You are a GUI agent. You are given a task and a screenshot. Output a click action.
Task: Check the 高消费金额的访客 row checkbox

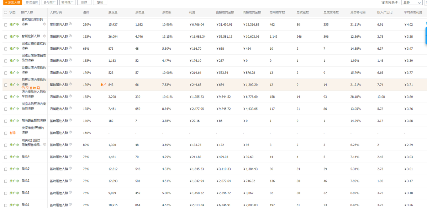pyautogui.click(x=5, y=121)
